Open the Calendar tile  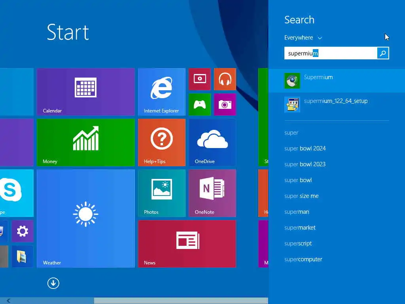pyautogui.click(x=86, y=91)
